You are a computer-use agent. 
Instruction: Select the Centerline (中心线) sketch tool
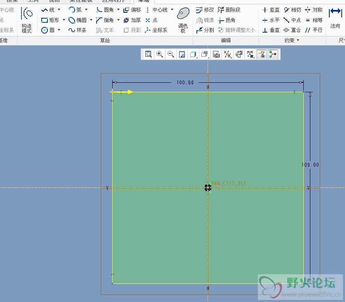pyautogui.click(x=157, y=10)
